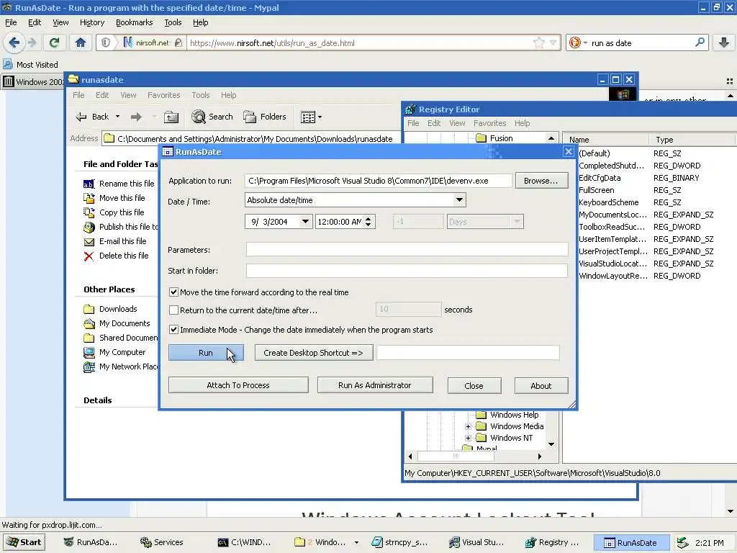This screenshot has width=737, height=553.
Task: Open the browser Tools menu
Action: [173, 22]
